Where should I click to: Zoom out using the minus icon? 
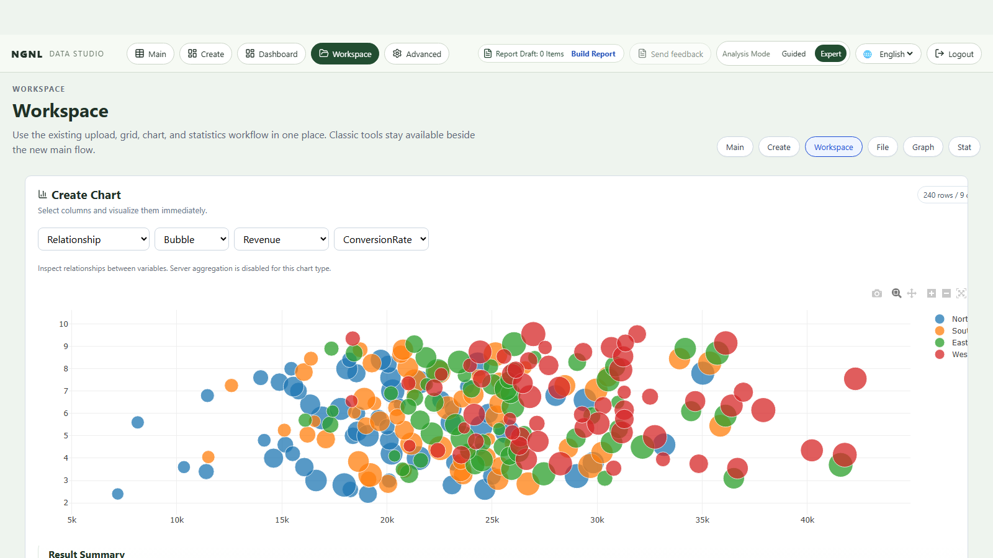(946, 293)
